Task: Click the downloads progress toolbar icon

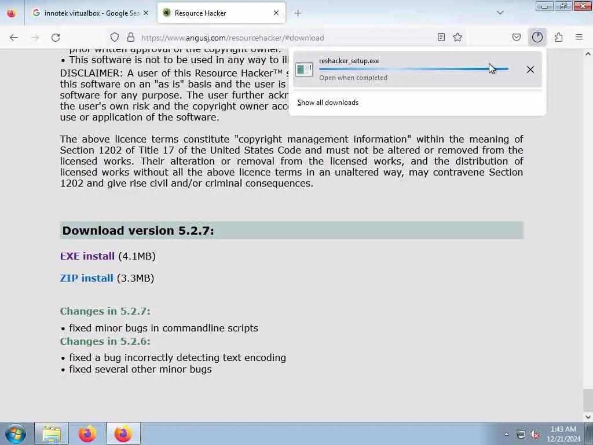Action: (x=537, y=37)
